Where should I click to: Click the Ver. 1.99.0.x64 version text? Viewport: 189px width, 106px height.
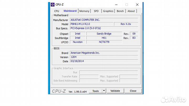78,92
